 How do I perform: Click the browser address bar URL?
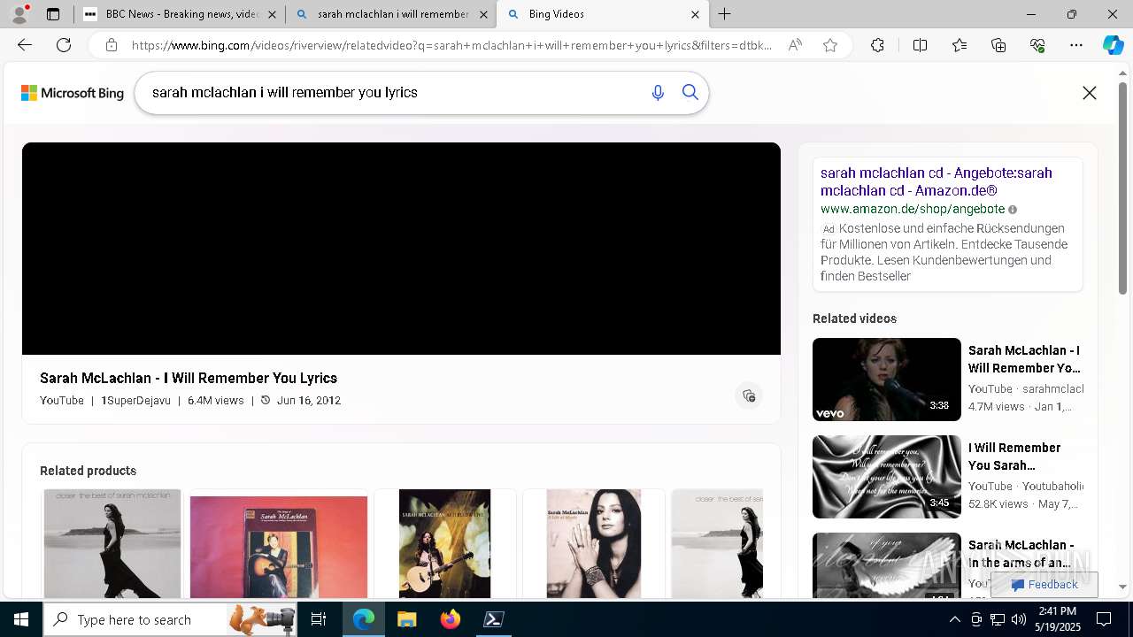(x=451, y=45)
